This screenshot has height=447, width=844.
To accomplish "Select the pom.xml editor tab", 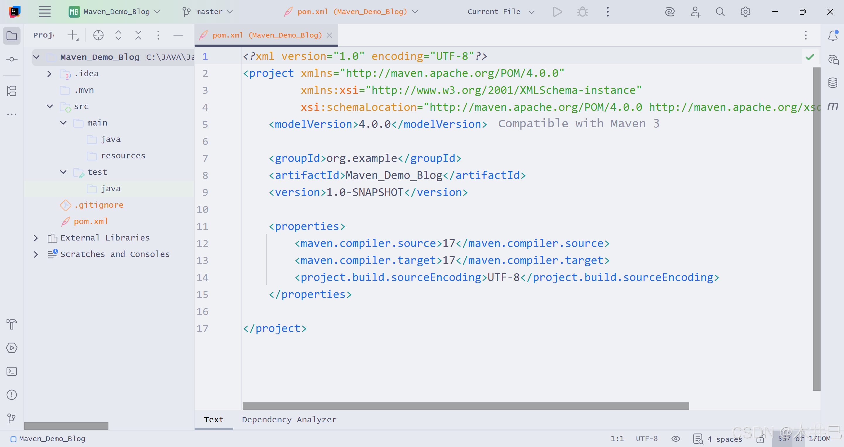I will pyautogui.click(x=266, y=35).
